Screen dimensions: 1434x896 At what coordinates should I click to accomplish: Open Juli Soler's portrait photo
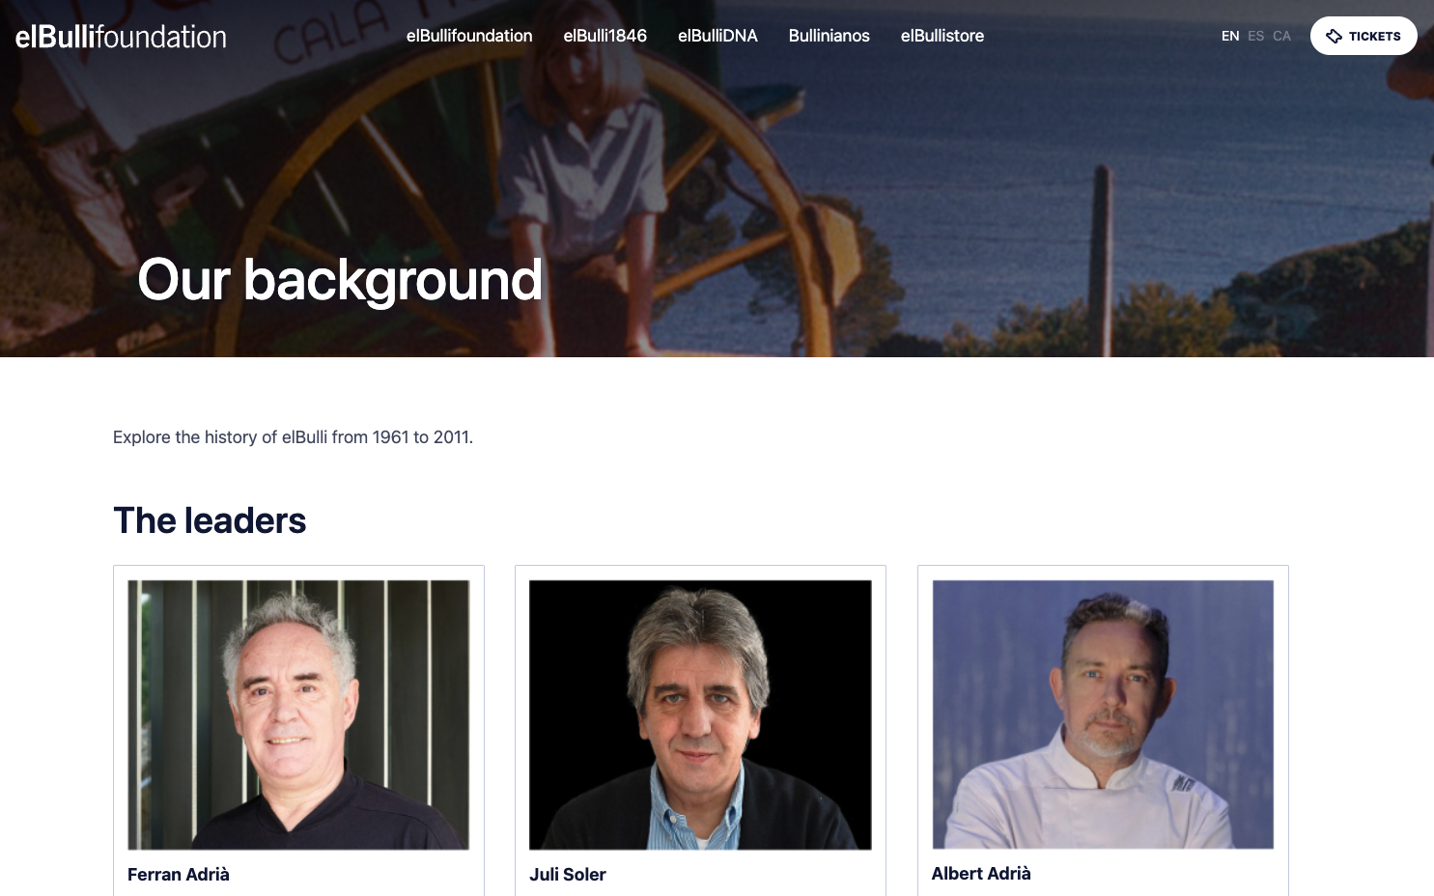coord(700,714)
